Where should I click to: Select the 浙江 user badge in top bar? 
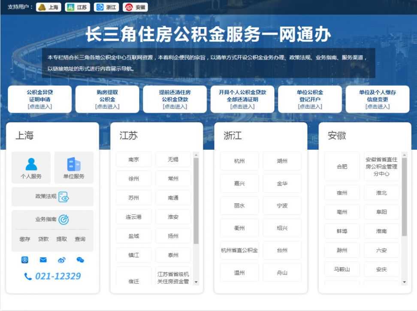[x=105, y=7]
